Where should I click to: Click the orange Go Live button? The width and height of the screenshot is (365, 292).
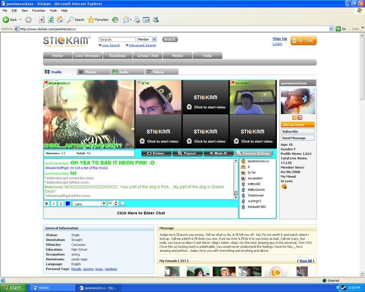pyautogui.click(x=303, y=41)
